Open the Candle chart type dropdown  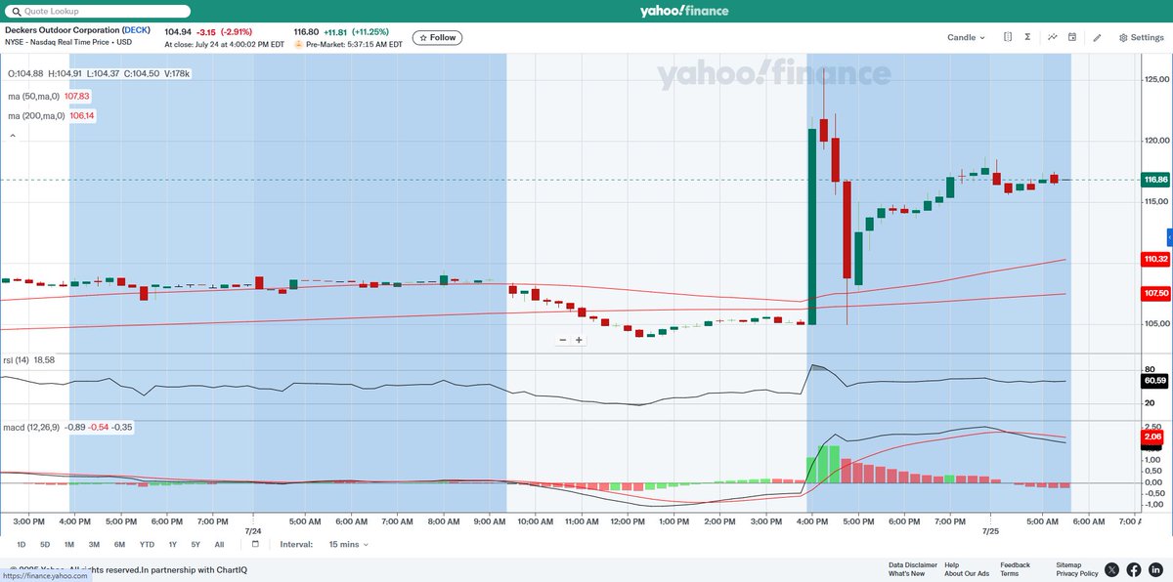(966, 37)
